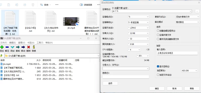Open the split volume size (分卷大小) dropdown
201x93 pixels.
(126, 69)
